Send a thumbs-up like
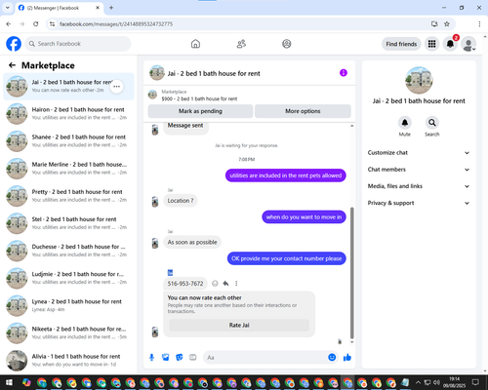The width and height of the screenshot is (488, 390). pyautogui.click(x=347, y=358)
